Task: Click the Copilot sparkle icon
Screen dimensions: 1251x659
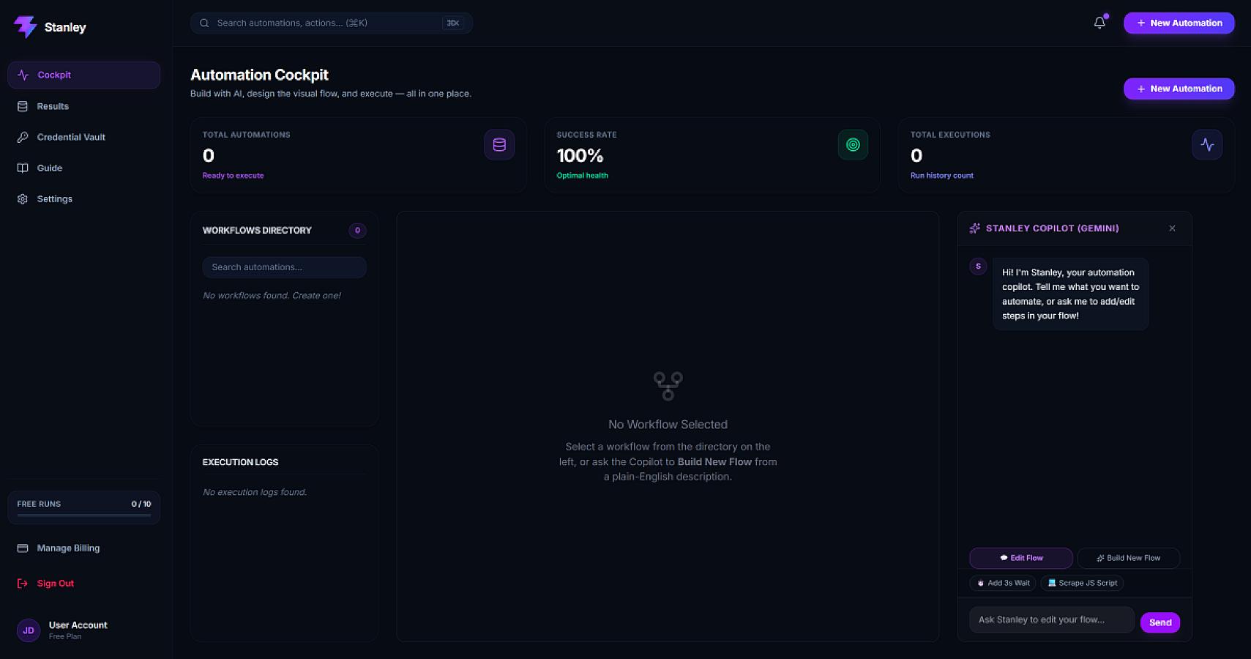Action: 975,228
